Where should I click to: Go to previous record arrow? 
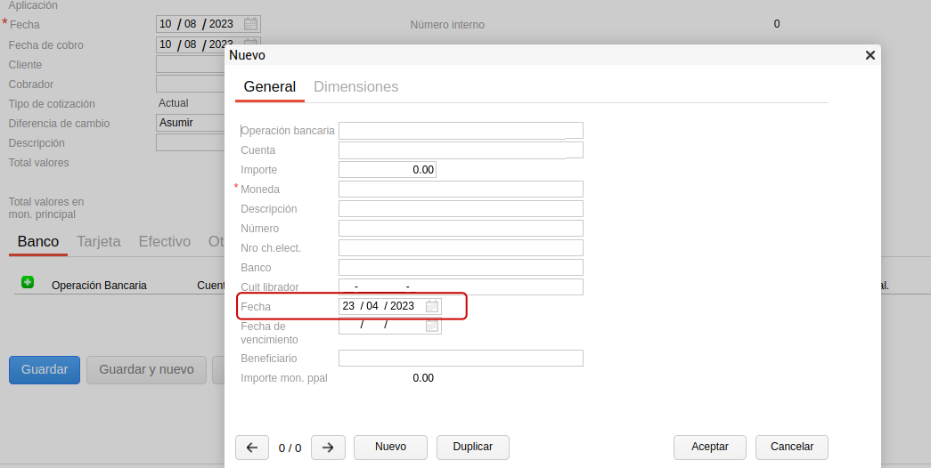point(252,448)
